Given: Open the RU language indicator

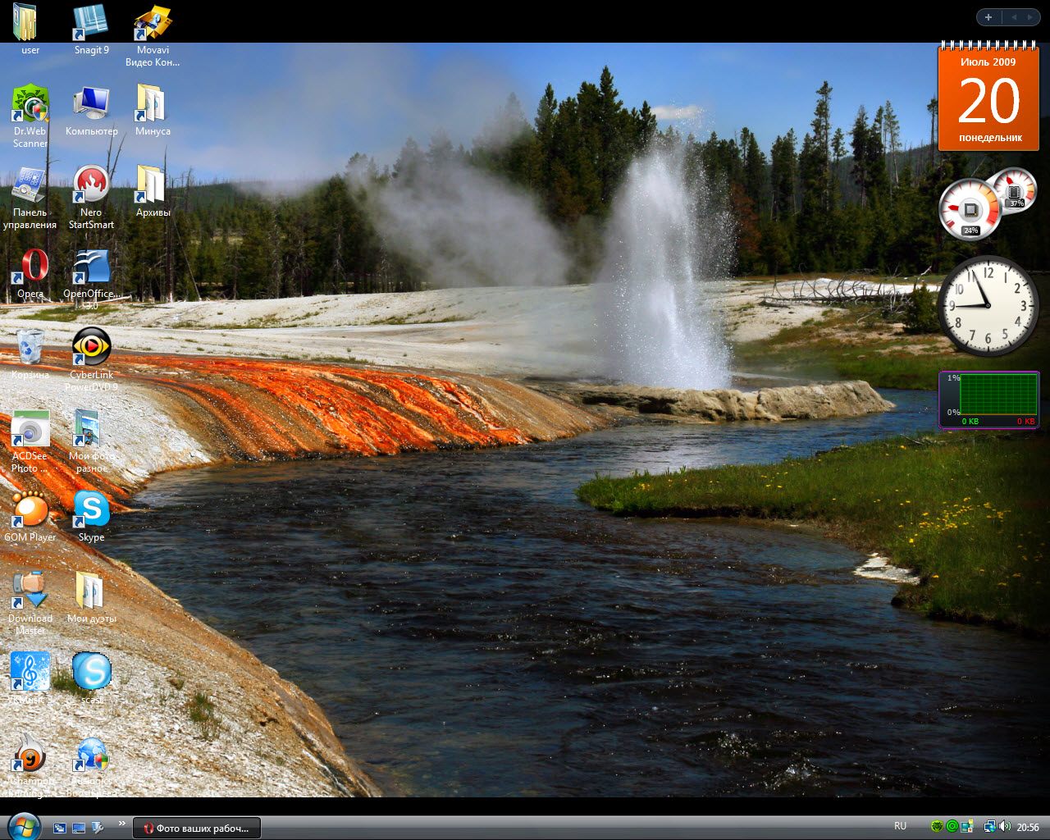Looking at the screenshot, I should 900,827.
